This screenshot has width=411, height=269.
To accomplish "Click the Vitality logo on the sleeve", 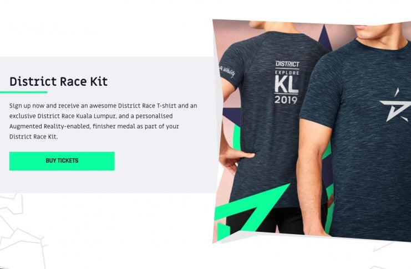I will [x=227, y=71].
